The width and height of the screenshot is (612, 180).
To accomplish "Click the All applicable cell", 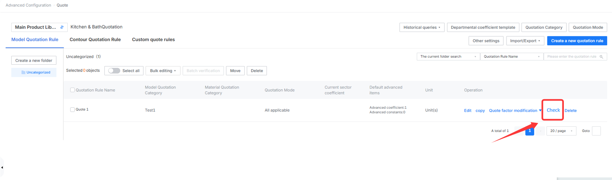I will pyautogui.click(x=277, y=110).
